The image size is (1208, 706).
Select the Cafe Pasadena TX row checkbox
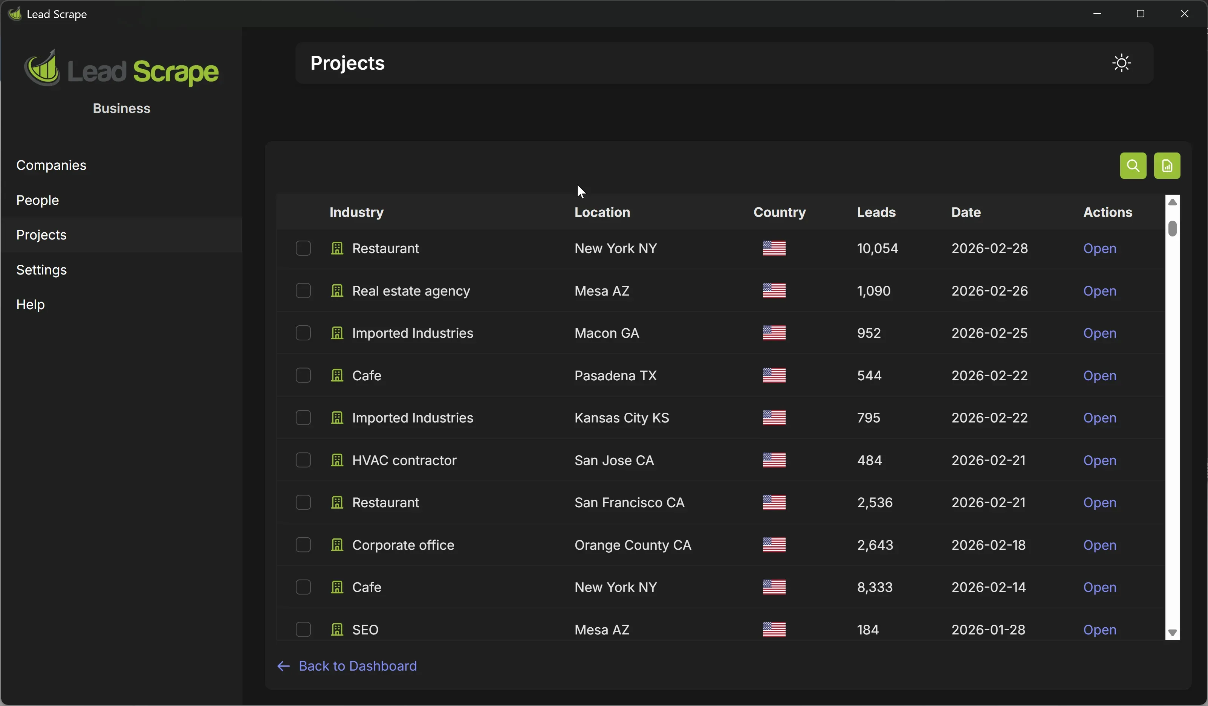303,375
